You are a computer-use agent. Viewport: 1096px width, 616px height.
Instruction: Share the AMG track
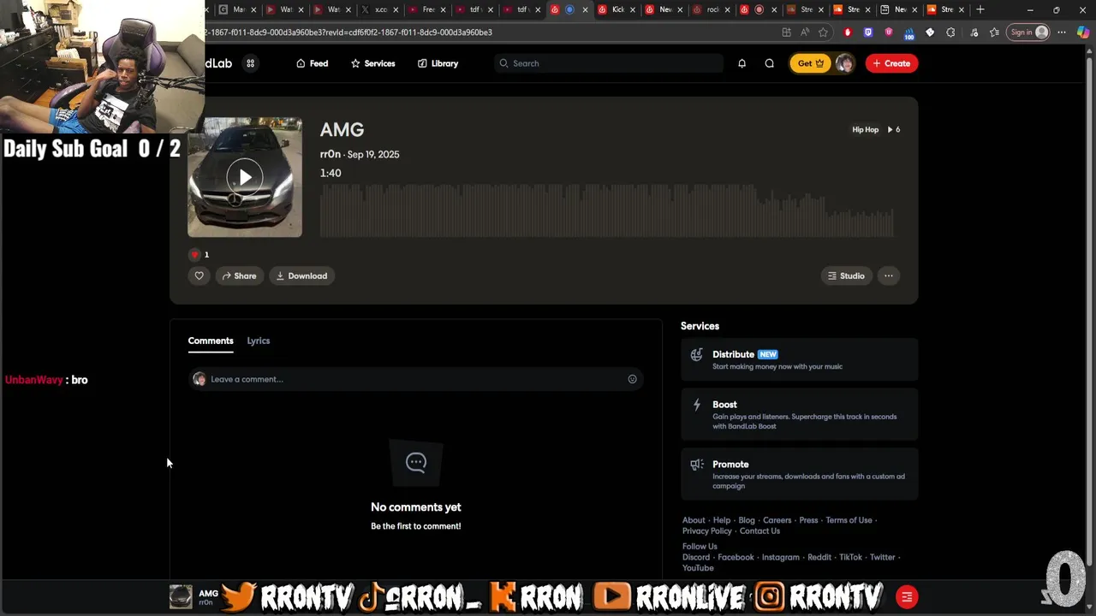pyautogui.click(x=239, y=275)
